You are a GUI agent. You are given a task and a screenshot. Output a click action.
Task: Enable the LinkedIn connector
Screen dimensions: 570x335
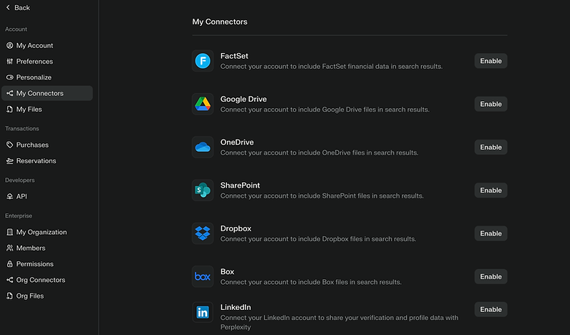click(491, 309)
